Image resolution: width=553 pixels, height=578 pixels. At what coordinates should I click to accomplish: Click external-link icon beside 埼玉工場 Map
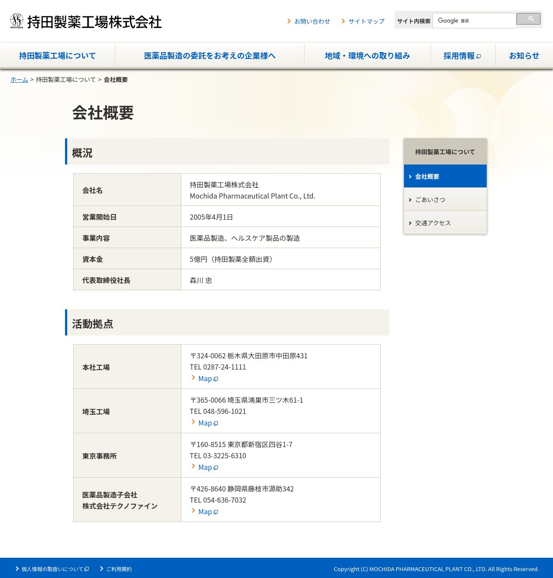pyautogui.click(x=216, y=423)
